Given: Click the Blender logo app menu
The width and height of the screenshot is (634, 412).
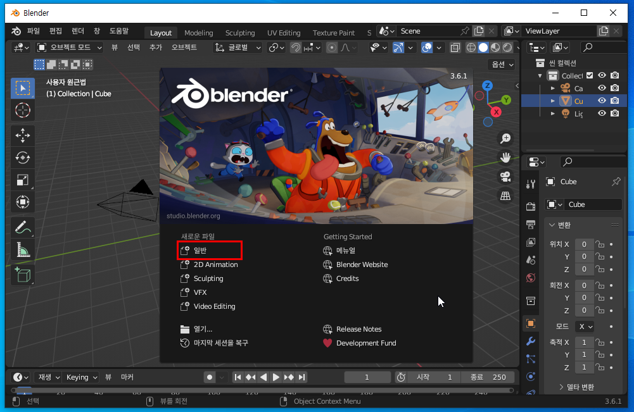Looking at the screenshot, I should pos(16,31).
